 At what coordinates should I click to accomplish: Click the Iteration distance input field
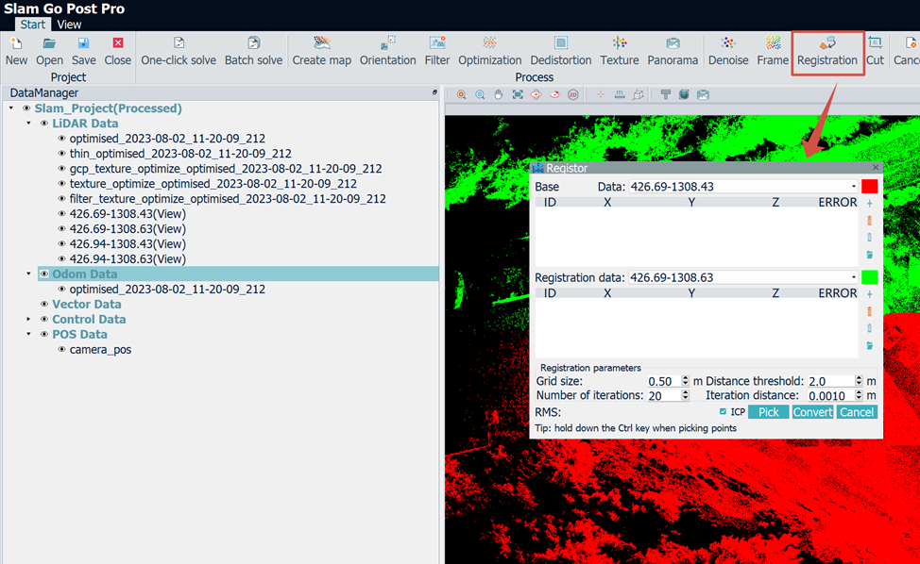(x=830, y=396)
